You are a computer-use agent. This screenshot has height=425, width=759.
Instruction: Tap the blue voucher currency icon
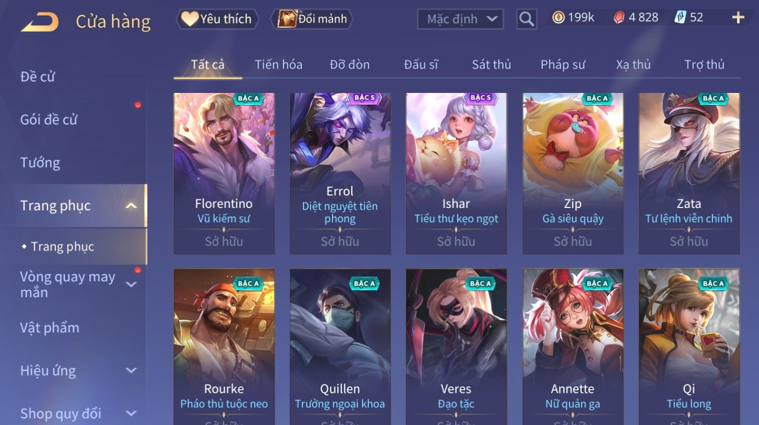tap(680, 18)
